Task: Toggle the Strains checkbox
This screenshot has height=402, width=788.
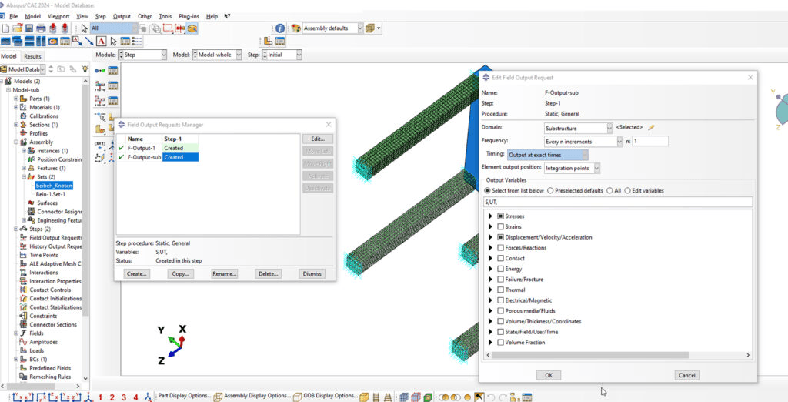Action: click(501, 226)
